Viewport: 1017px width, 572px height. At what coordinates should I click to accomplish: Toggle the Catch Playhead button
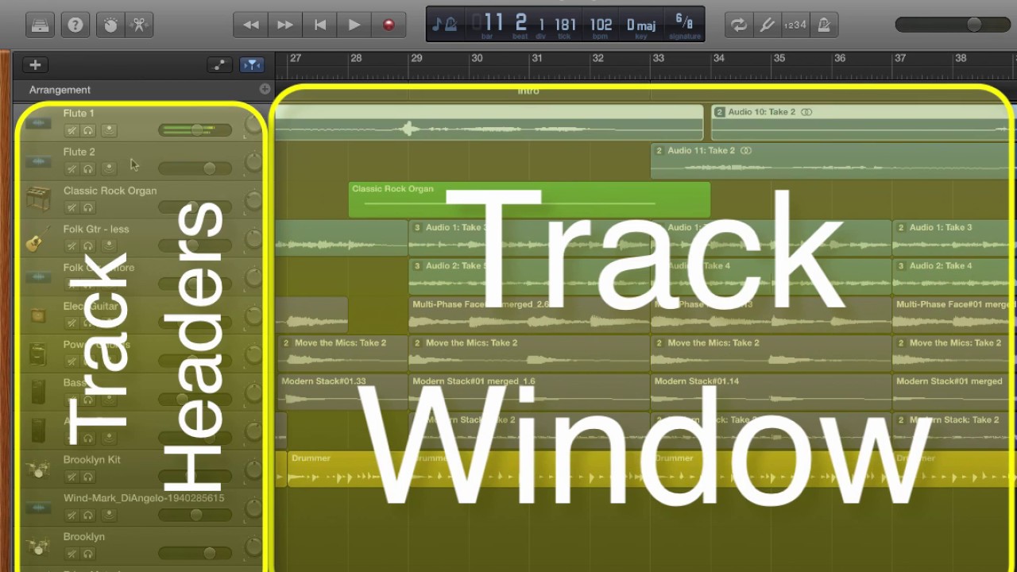[x=251, y=65]
